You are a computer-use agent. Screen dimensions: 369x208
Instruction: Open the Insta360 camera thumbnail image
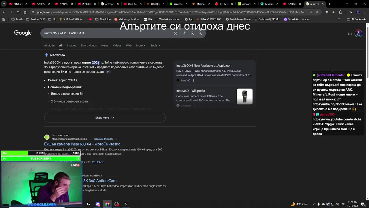click(x=244, y=96)
